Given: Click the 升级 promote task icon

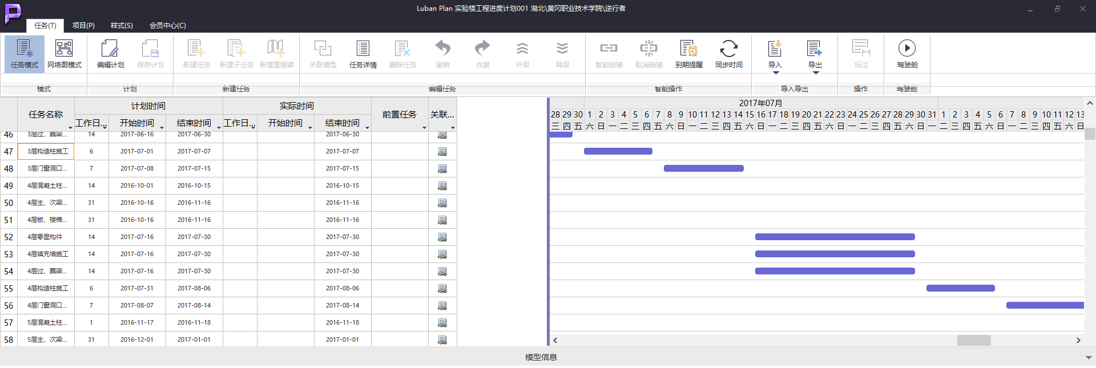Looking at the screenshot, I should (522, 48).
